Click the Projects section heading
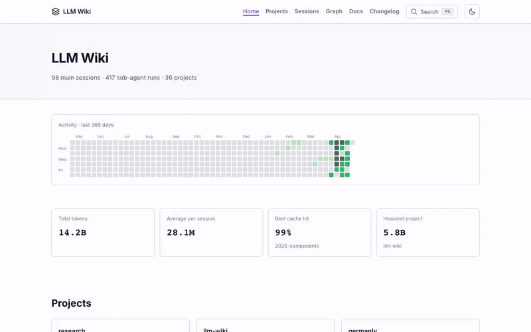This screenshot has height=332, width=531. click(x=71, y=303)
